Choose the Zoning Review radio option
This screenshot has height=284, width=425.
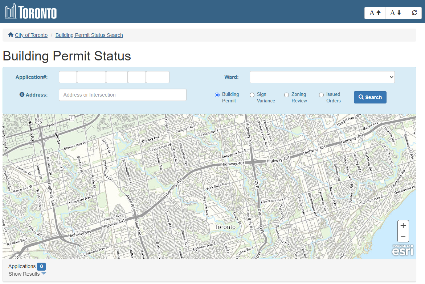(286, 95)
